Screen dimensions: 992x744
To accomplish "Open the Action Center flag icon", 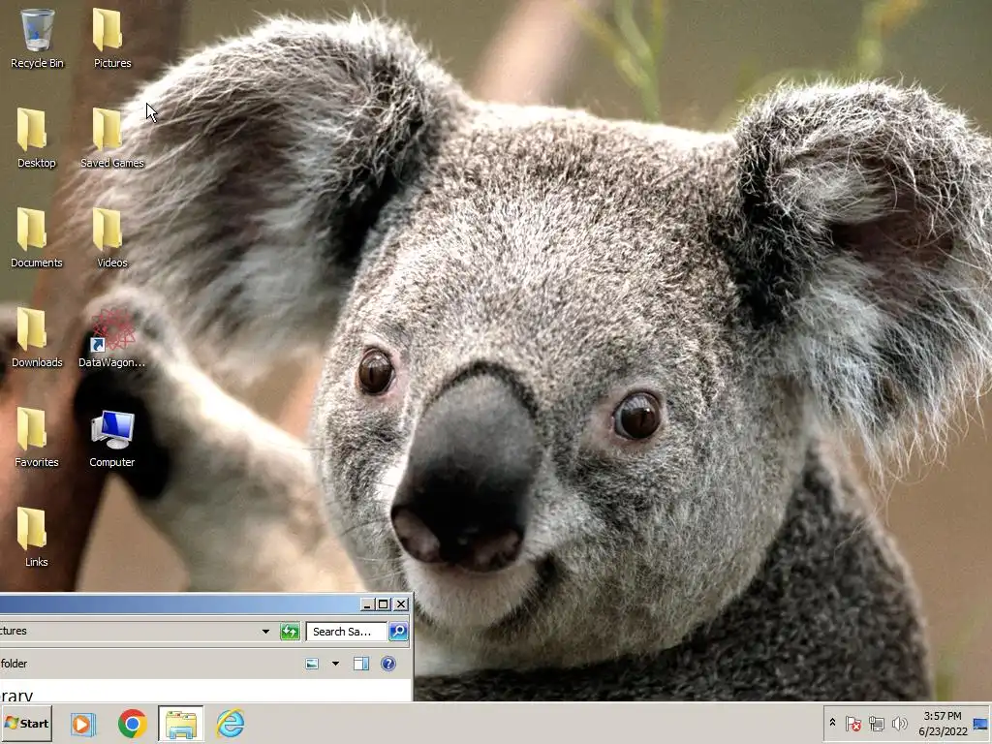I will (853, 723).
